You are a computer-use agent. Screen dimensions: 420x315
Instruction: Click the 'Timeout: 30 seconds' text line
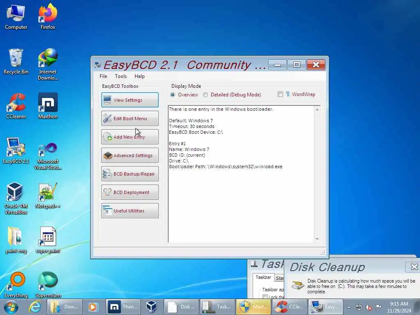192,126
